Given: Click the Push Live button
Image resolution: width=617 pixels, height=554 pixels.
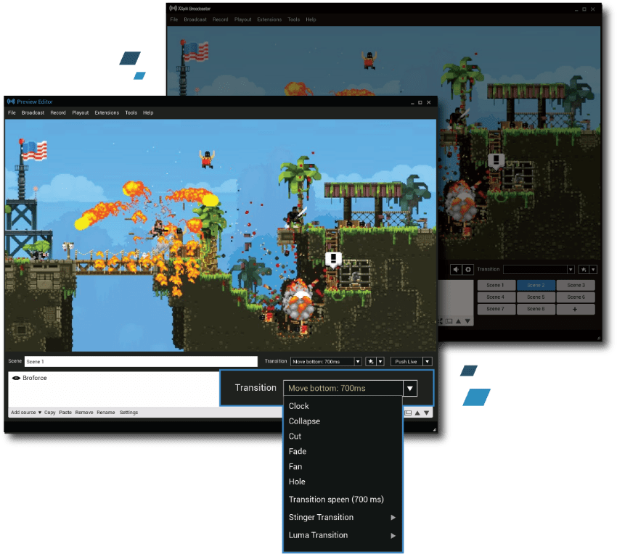Looking at the screenshot, I should (405, 361).
